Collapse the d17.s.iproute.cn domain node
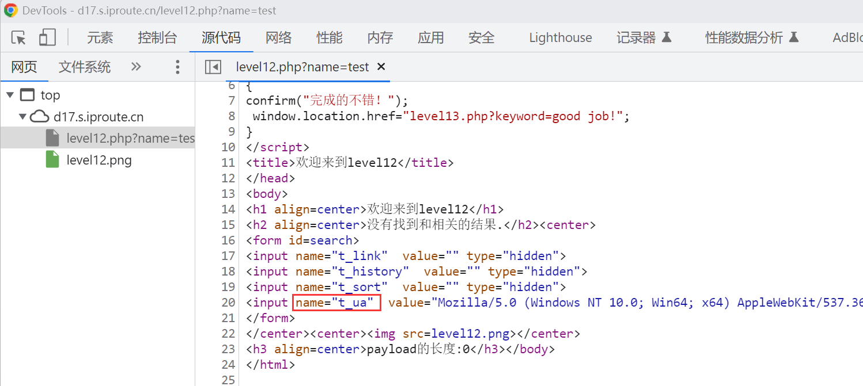 coord(22,117)
